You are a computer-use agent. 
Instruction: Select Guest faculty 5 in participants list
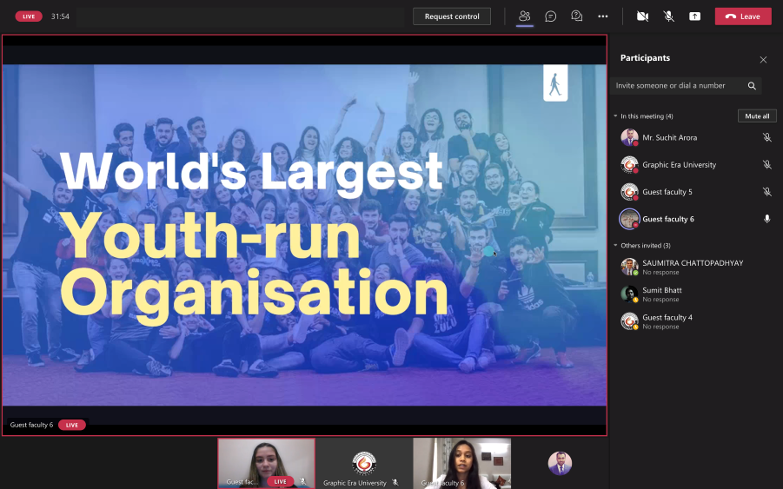[x=667, y=192]
